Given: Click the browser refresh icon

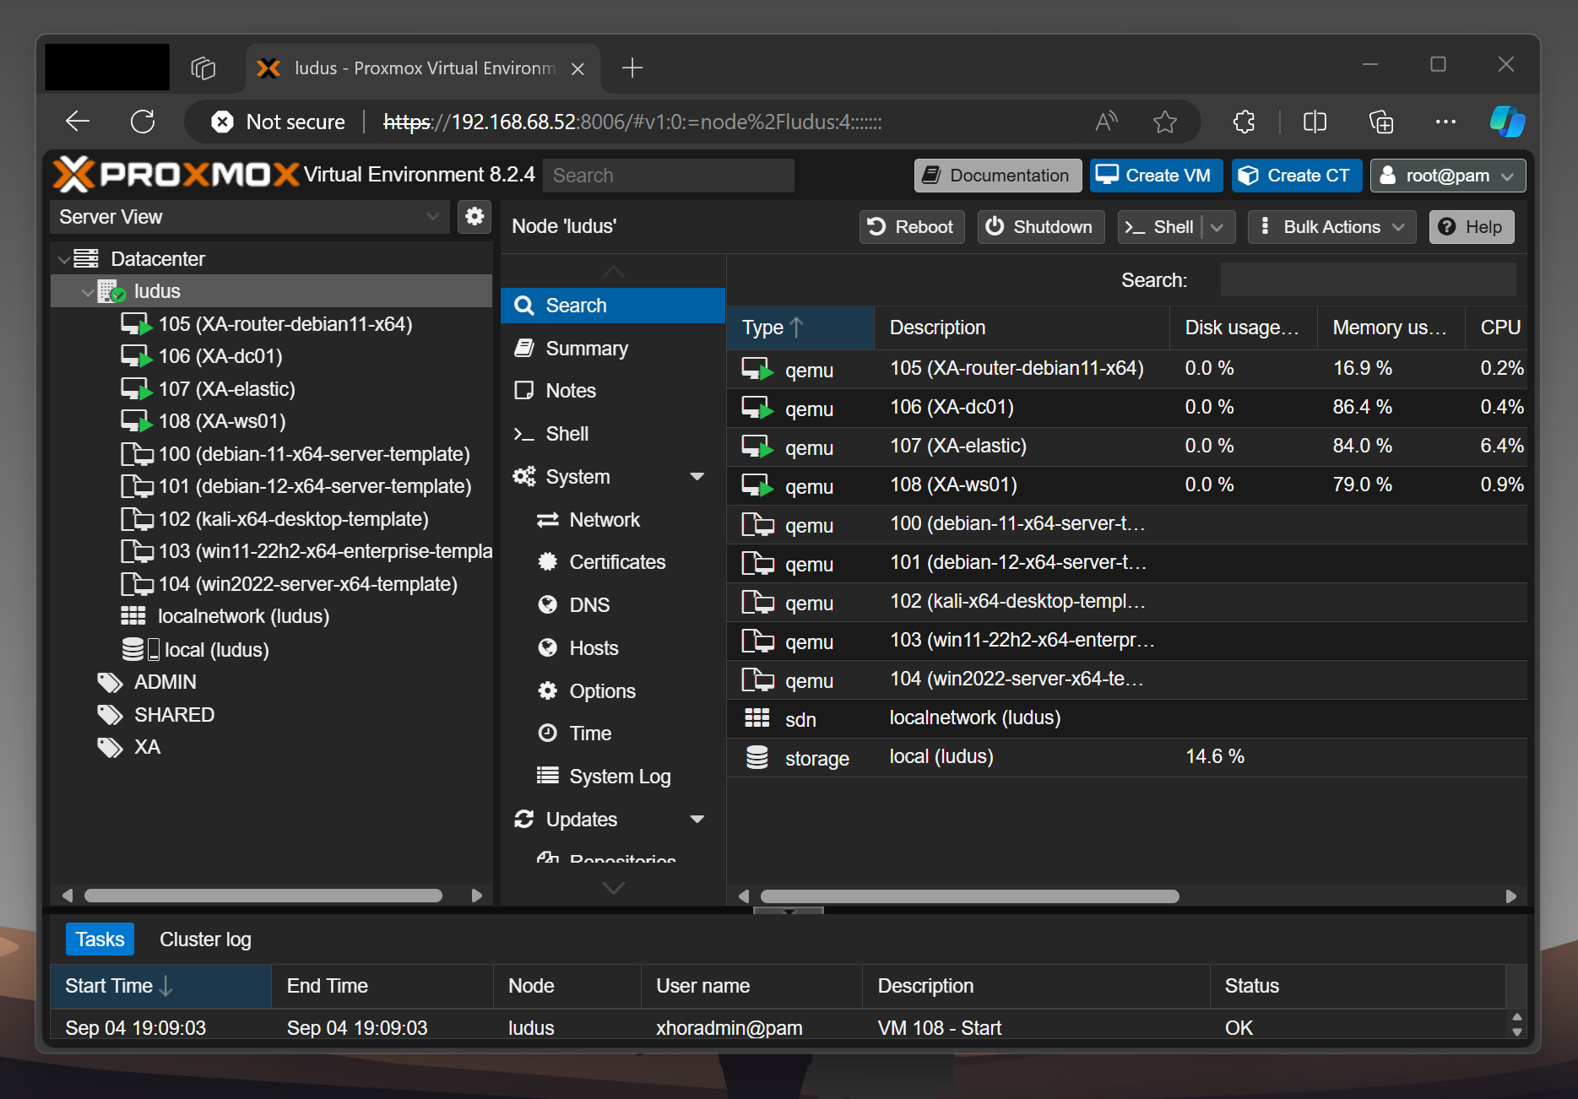Looking at the screenshot, I should click(x=143, y=122).
